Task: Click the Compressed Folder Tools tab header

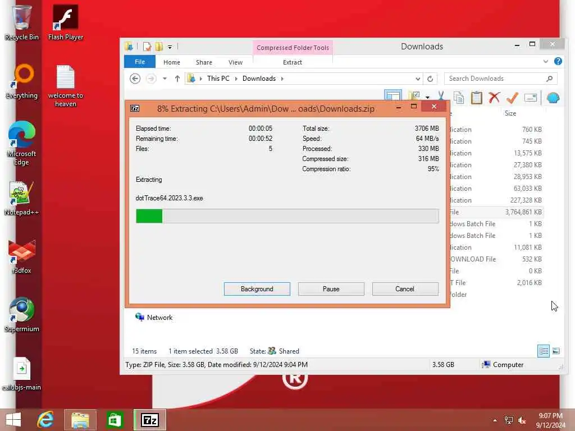Action: 293,48
